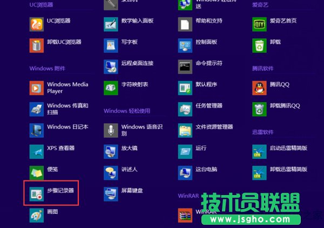Click the 爱奇艺 group heading

260,5
